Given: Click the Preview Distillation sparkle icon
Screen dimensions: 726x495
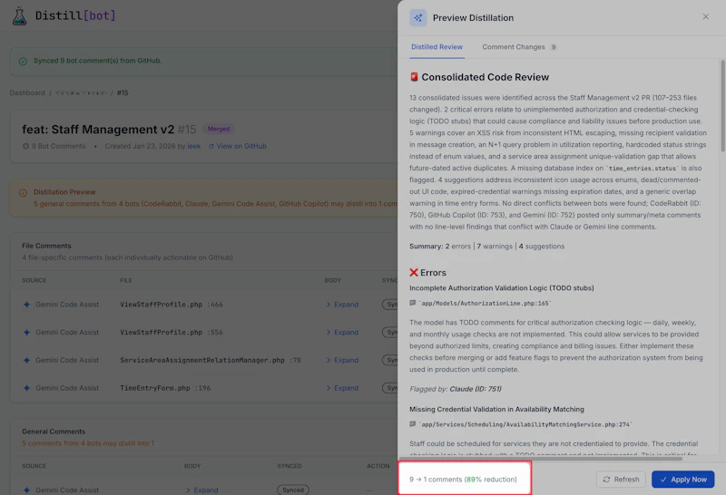Looking at the screenshot, I should point(418,17).
